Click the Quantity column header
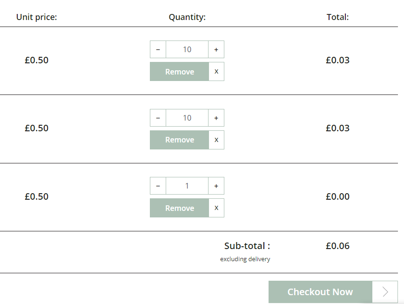This screenshot has height=304, width=404. (187, 17)
